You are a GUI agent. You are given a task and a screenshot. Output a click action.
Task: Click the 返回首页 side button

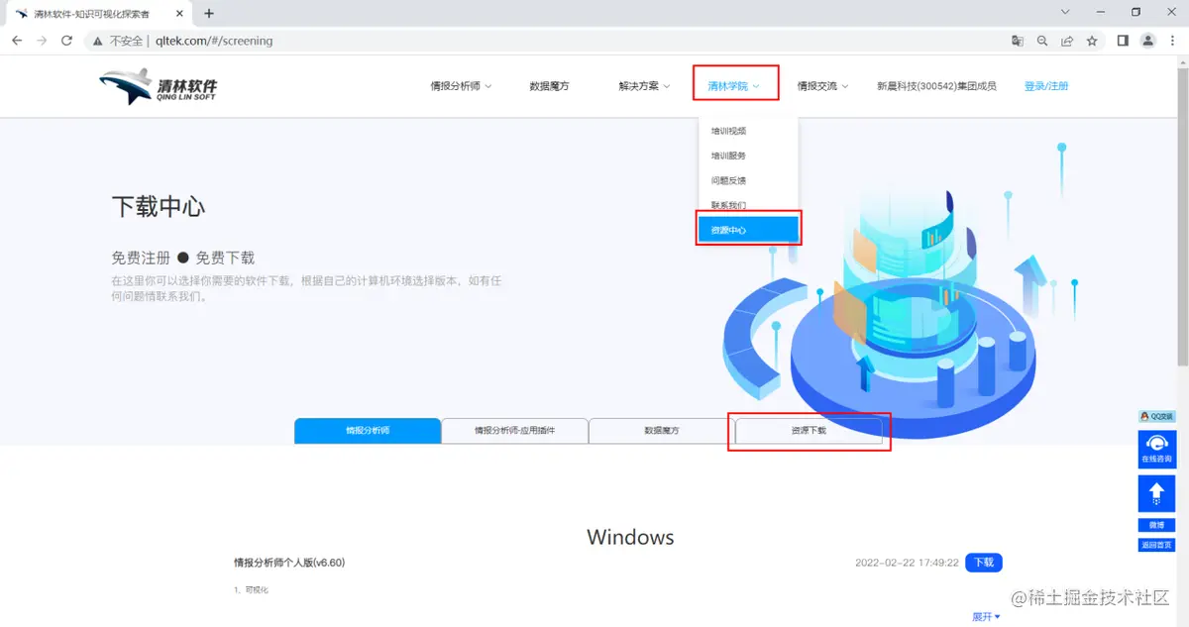pos(1156,545)
